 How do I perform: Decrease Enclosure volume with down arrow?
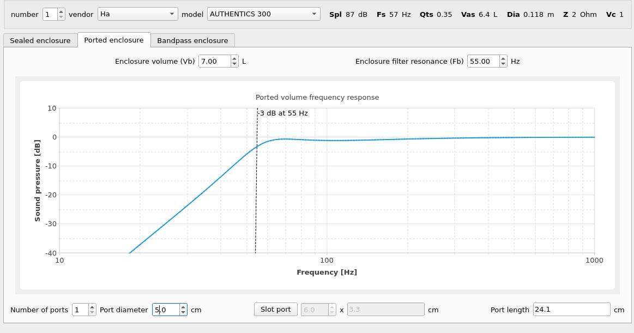click(234, 64)
